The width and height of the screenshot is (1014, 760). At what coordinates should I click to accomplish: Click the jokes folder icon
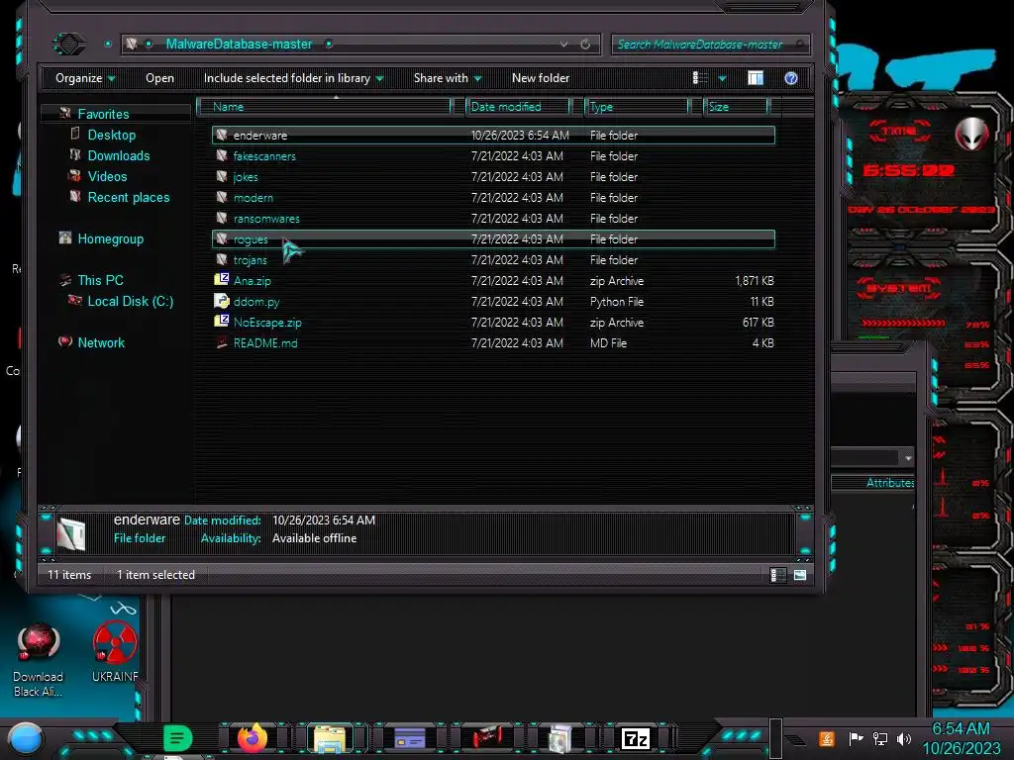(222, 176)
